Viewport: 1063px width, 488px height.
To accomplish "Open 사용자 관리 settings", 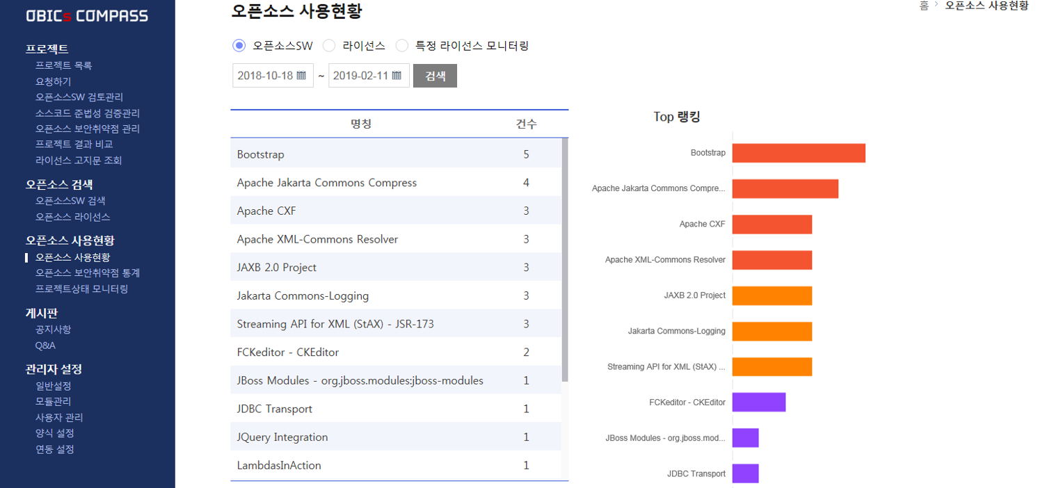I will coord(59,418).
